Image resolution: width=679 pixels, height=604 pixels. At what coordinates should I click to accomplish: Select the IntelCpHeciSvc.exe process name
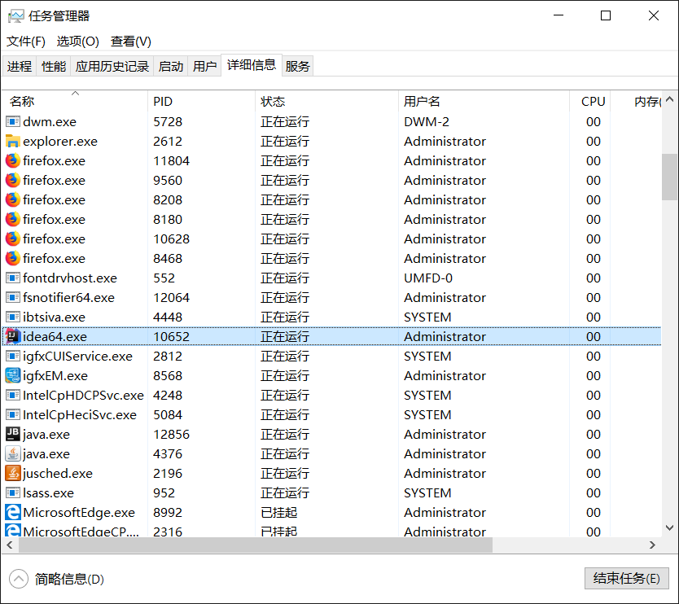(x=80, y=415)
